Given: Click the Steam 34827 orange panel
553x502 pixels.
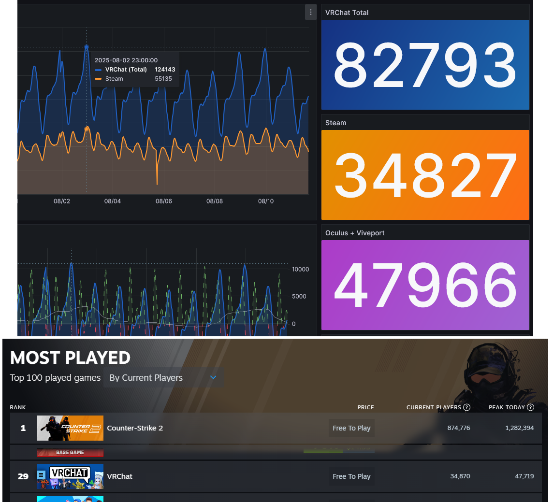Looking at the screenshot, I should (x=425, y=175).
